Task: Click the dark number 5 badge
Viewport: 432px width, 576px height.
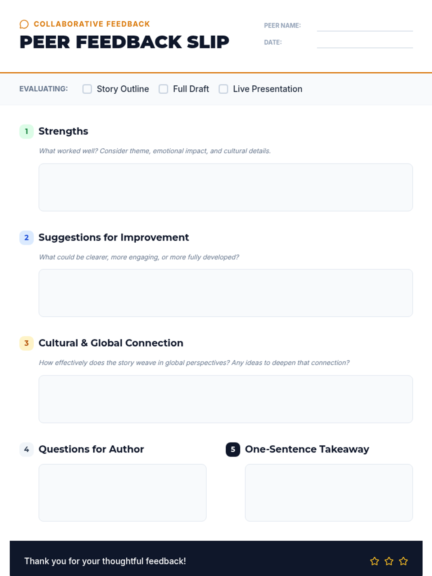Action: tap(233, 449)
